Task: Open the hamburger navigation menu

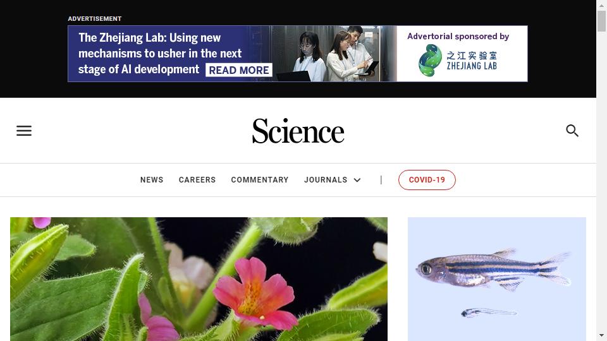Action: pos(23,131)
